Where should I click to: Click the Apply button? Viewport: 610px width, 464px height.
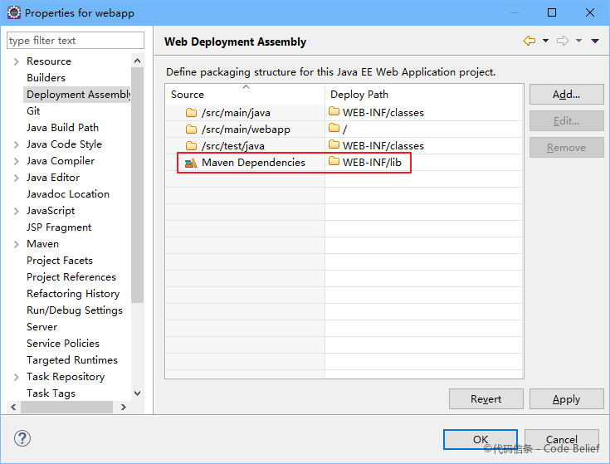pos(566,399)
